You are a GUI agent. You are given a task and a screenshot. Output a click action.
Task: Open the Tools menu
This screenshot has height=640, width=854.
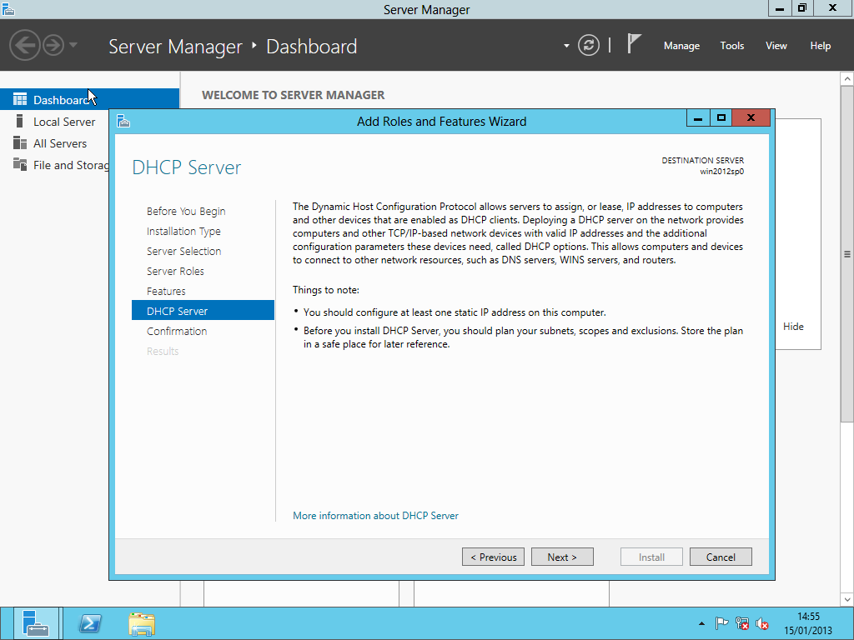[731, 46]
